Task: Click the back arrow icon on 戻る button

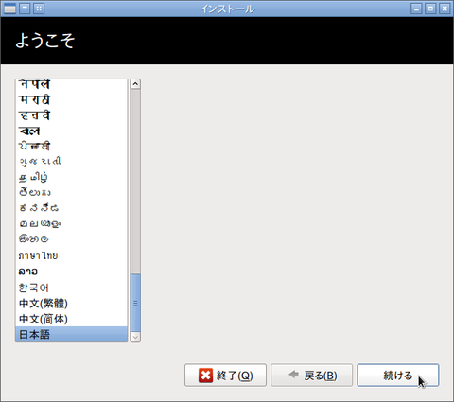Action: coord(293,375)
